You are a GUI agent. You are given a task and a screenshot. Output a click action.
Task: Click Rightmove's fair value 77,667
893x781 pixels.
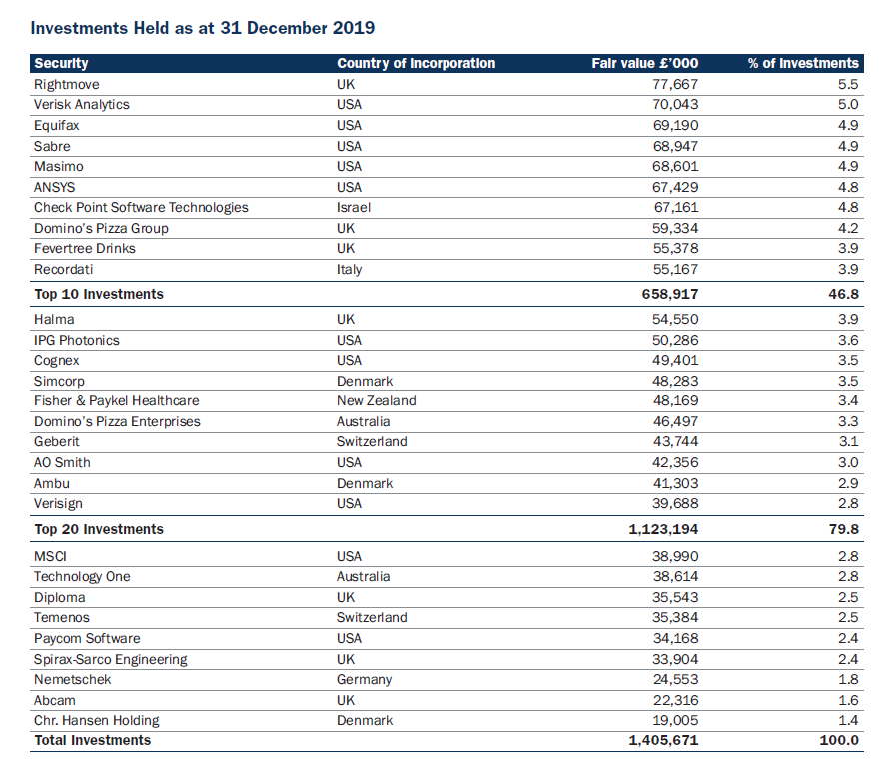click(675, 84)
